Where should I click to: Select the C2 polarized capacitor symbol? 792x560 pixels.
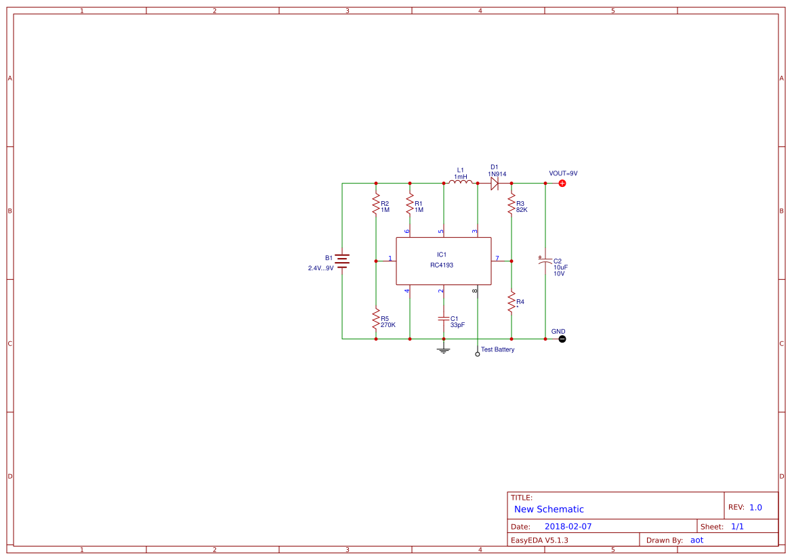click(x=545, y=261)
